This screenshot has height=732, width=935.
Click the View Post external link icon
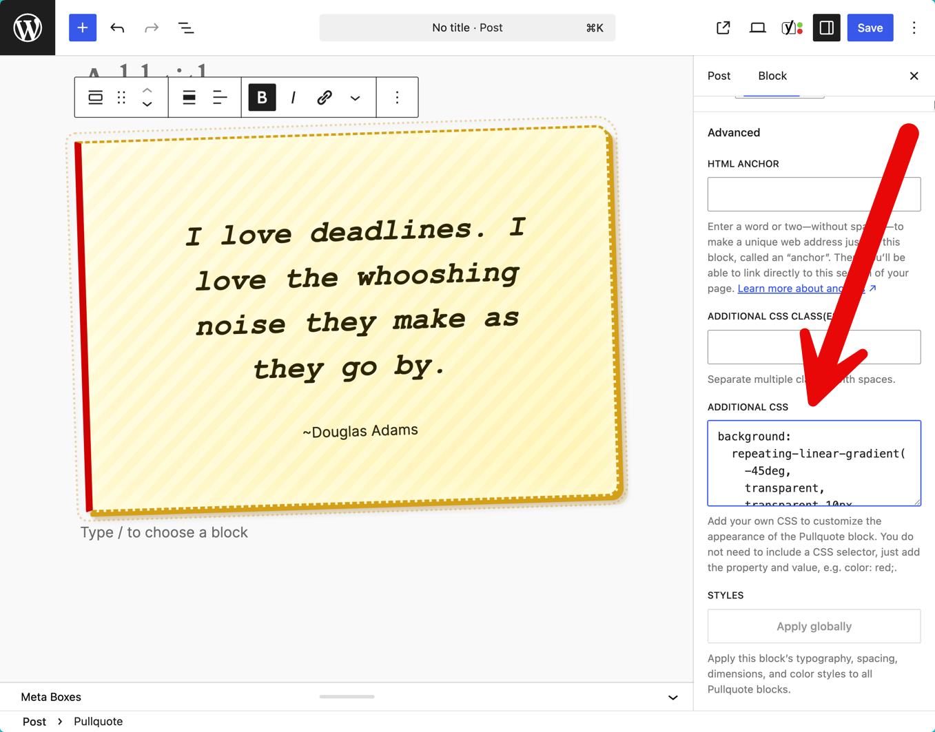coord(723,28)
